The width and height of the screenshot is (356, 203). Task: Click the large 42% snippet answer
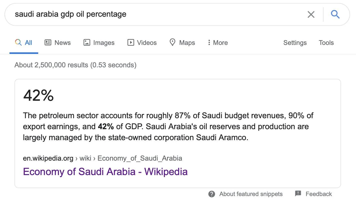pos(38,96)
